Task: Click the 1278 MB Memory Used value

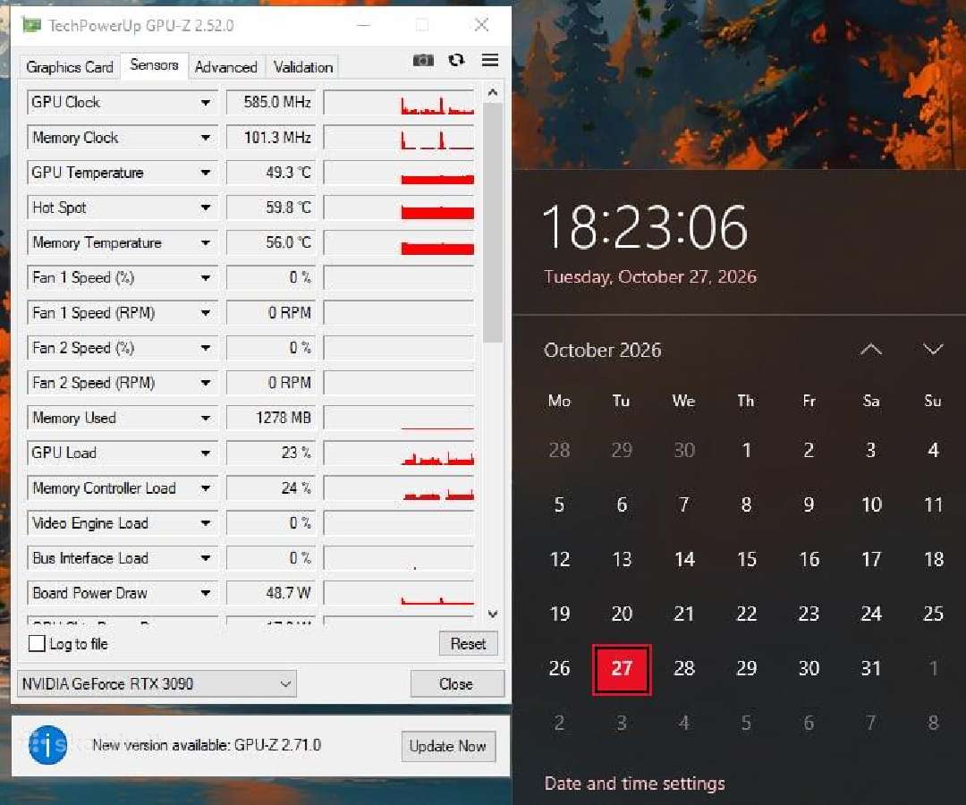Action: [271, 418]
